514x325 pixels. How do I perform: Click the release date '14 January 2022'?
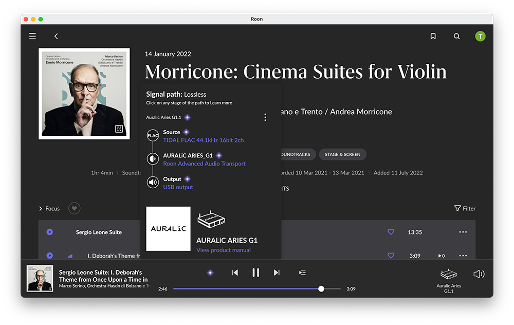tap(168, 54)
